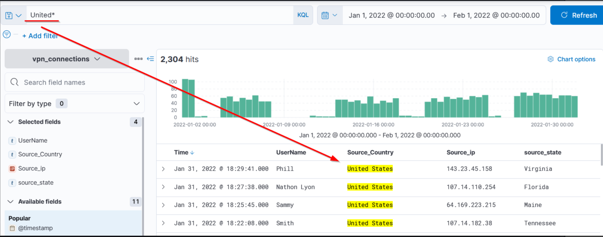Collapse the Selected fields section

pyautogui.click(x=10, y=122)
